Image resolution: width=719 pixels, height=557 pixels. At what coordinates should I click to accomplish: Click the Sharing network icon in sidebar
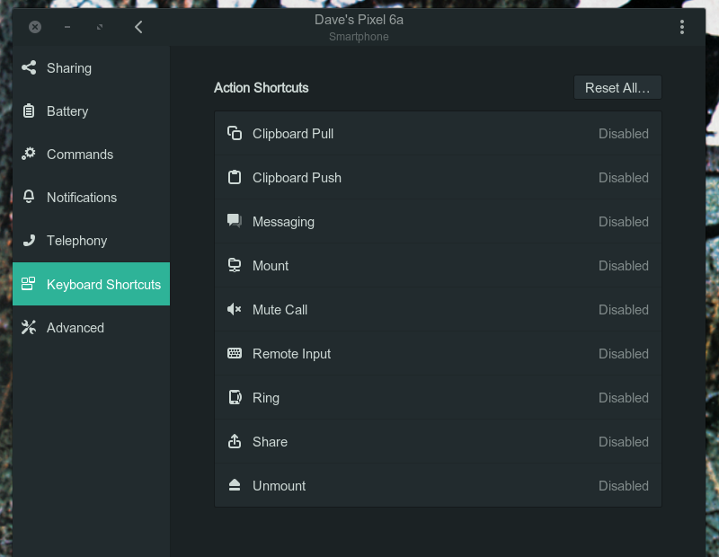(28, 67)
